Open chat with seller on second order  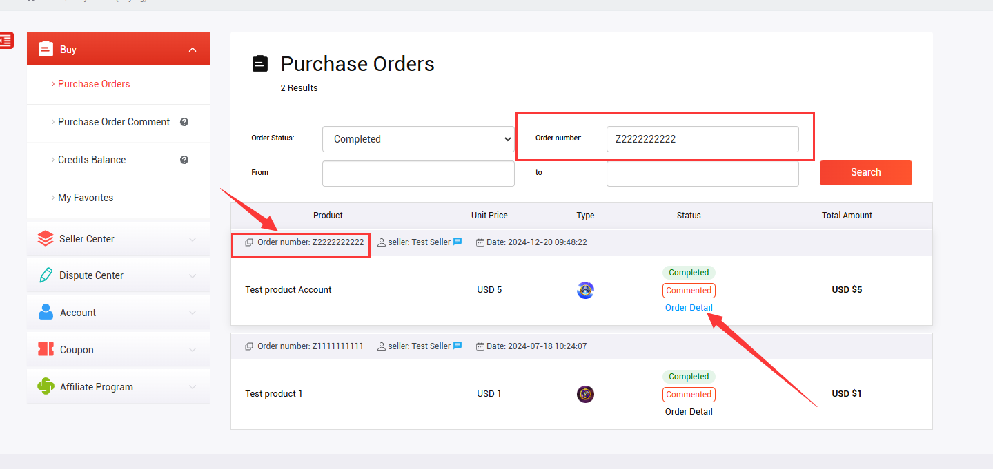[458, 346]
